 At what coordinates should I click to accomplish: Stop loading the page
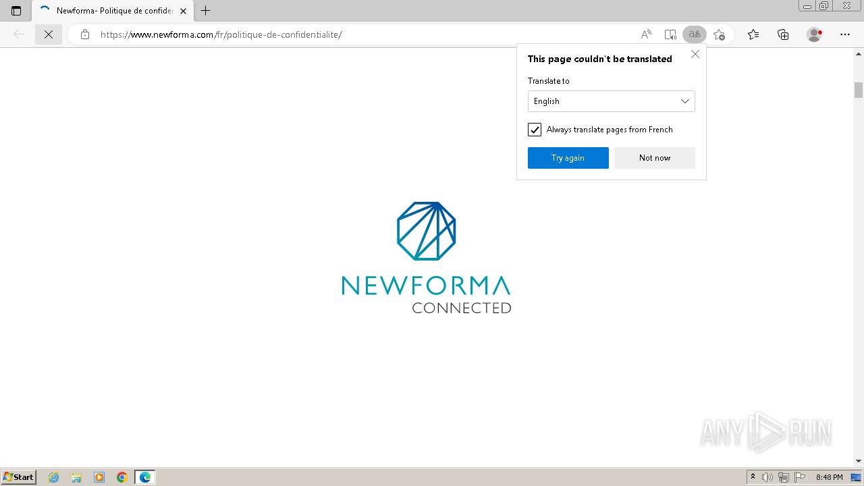pyautogui.click(x=49, y=34)
